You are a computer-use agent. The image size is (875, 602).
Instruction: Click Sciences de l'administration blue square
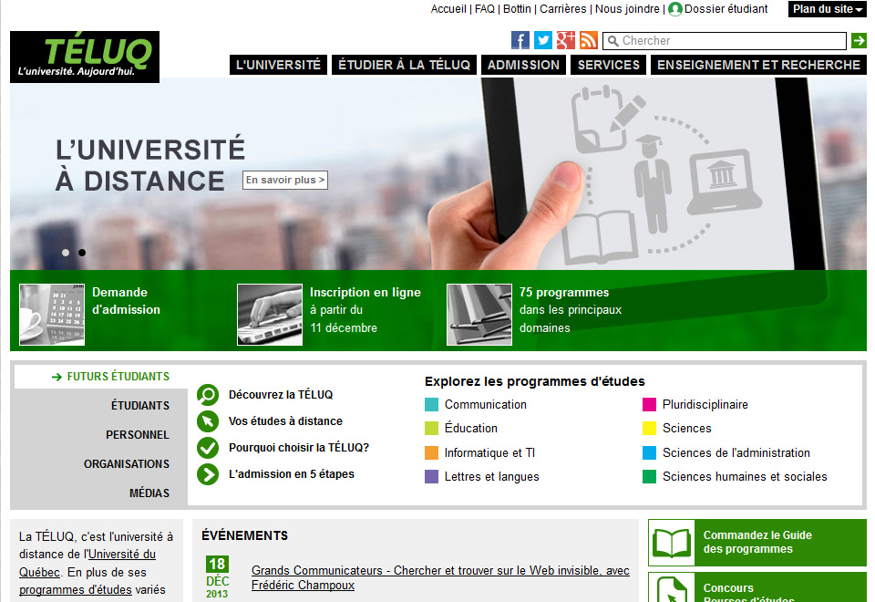click(x=650, y=453)
